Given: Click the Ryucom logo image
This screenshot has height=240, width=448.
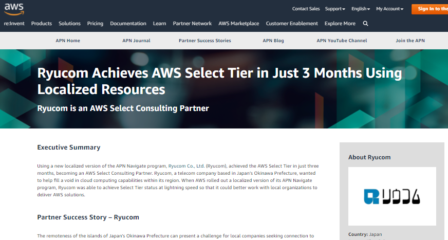Looking at the screenshot, I should coord(392,196).
